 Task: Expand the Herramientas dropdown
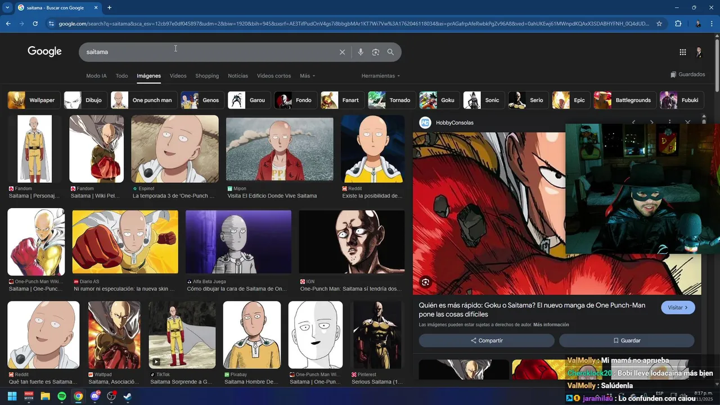point(381,76)
